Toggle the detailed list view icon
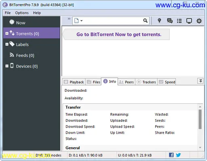 click(x=179, y=21)
